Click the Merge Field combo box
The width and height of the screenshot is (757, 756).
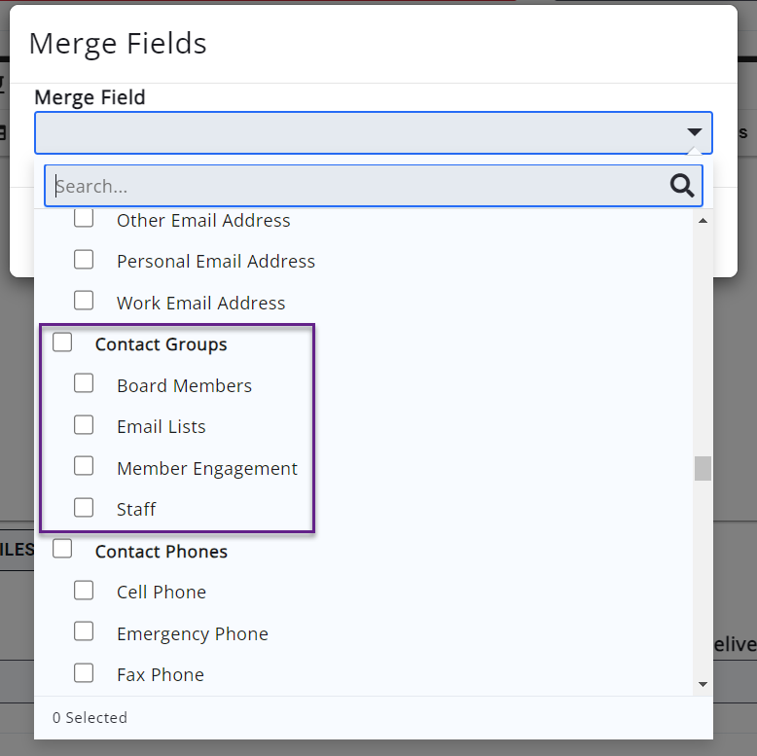click(360, 132)
